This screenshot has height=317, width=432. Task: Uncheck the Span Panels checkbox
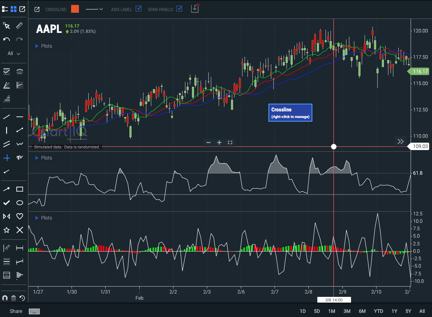point(179,9)
